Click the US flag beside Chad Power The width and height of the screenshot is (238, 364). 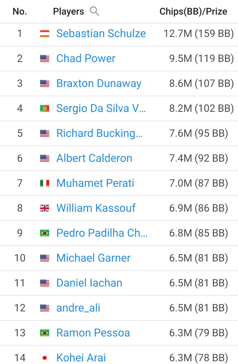45,59
